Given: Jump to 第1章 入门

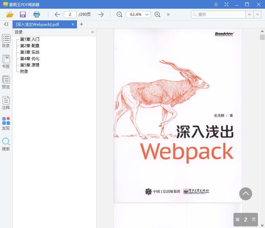Looking at the screenshot, I should (30, 39).
